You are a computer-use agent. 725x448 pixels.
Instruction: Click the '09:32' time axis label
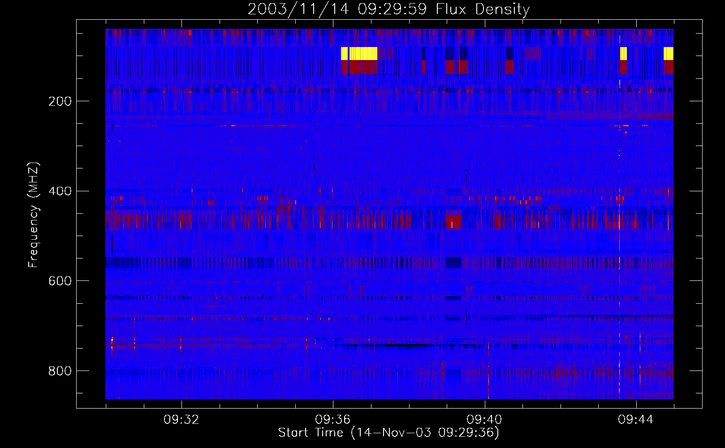(x=181, y=420)
